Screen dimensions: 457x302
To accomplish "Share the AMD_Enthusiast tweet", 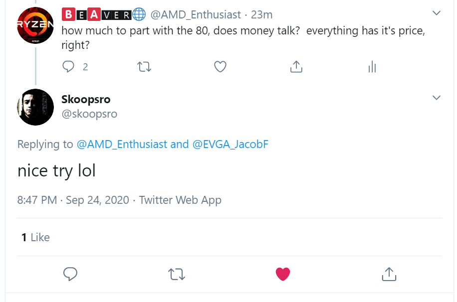I will point(296,67).
